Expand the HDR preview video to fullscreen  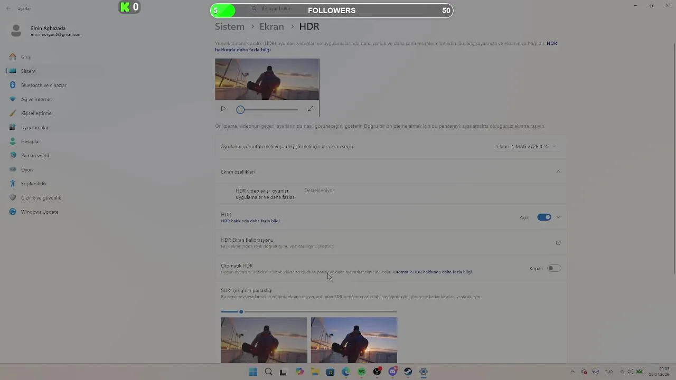[311, 109]
